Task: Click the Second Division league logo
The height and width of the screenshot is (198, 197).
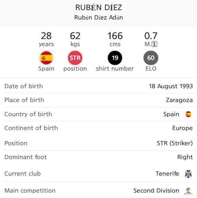Action: click(188, 191)
